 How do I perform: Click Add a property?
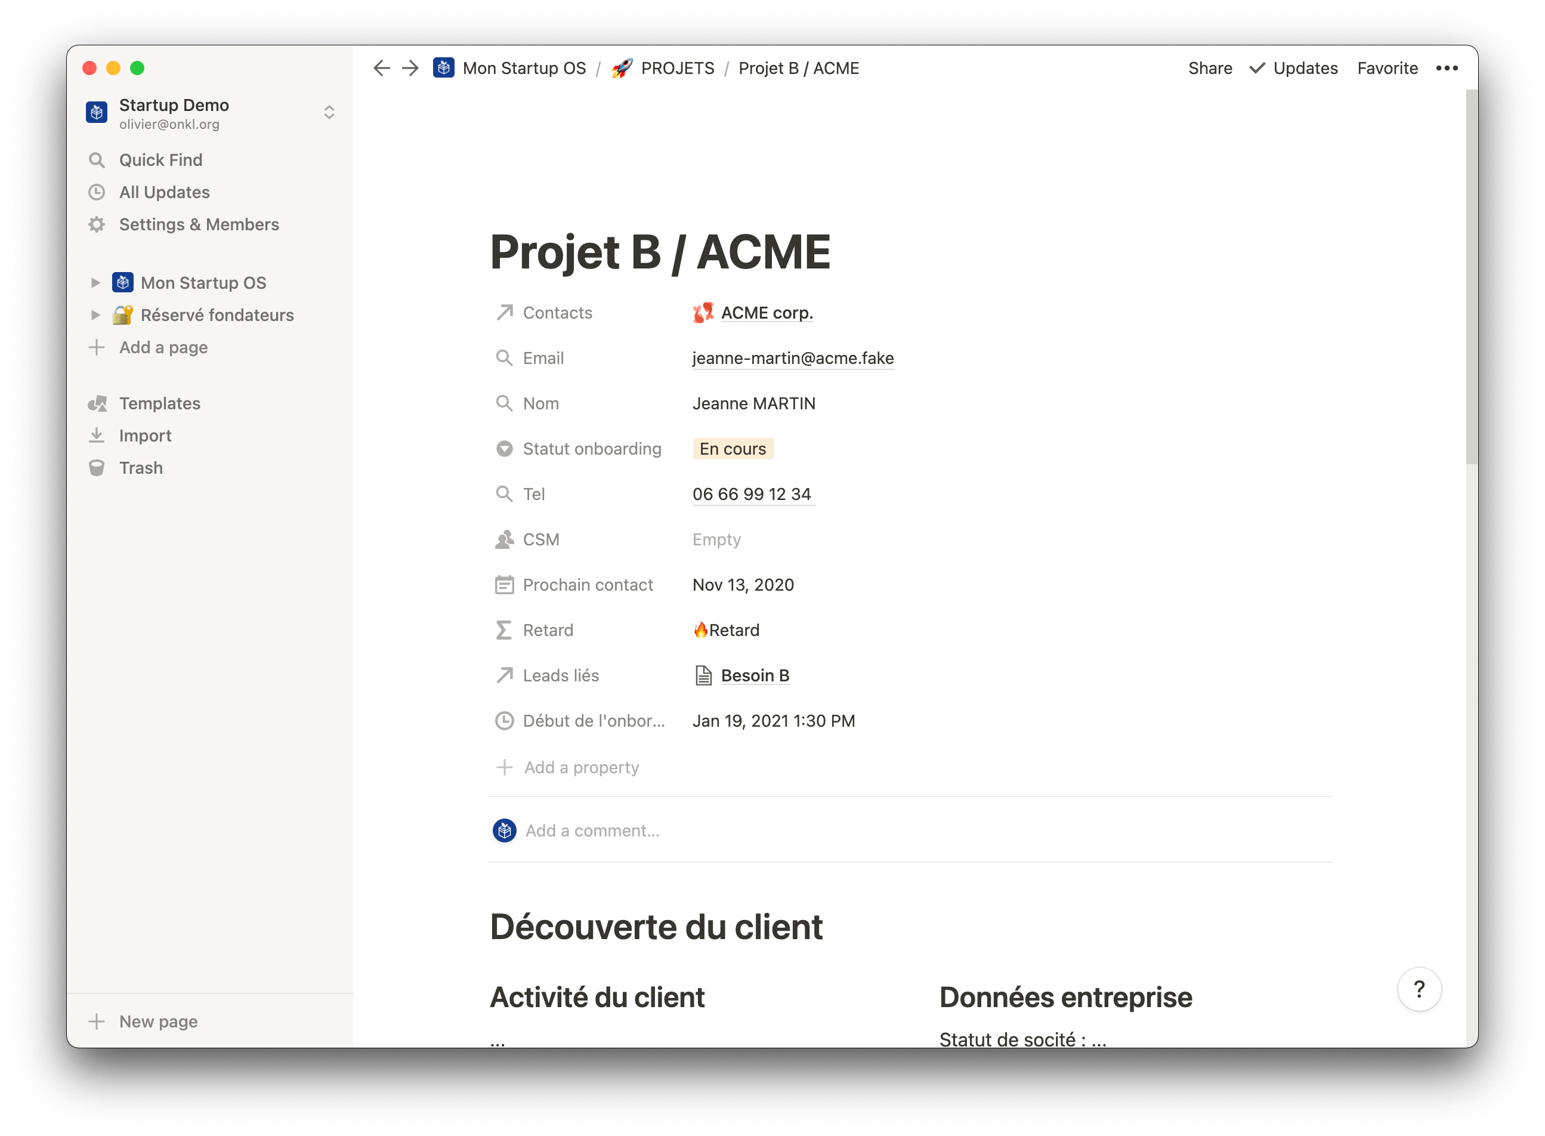click(581, 767)
